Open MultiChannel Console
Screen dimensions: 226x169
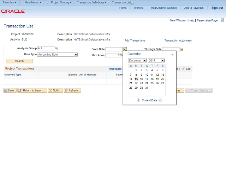pos(163,8)
